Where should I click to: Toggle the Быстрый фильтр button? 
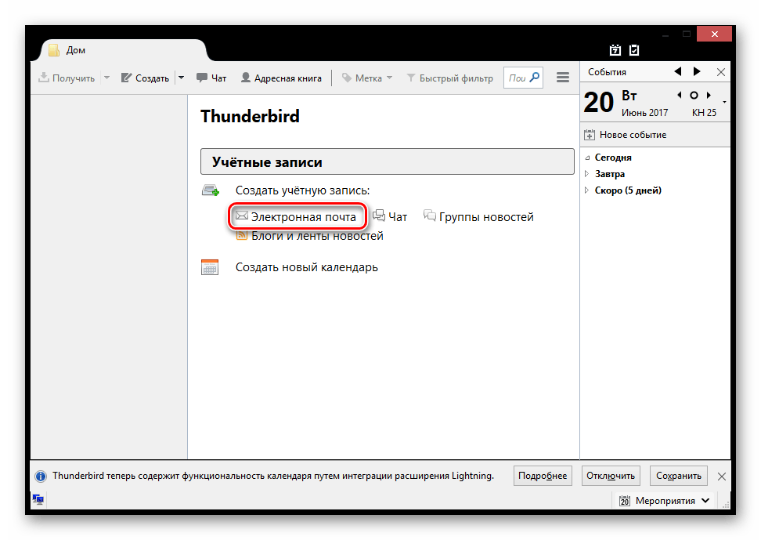pos(450,78)
